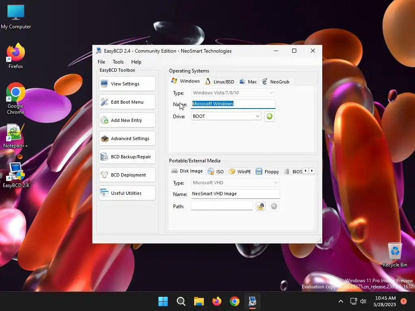Switch to the Mac tab

point(248,82)
